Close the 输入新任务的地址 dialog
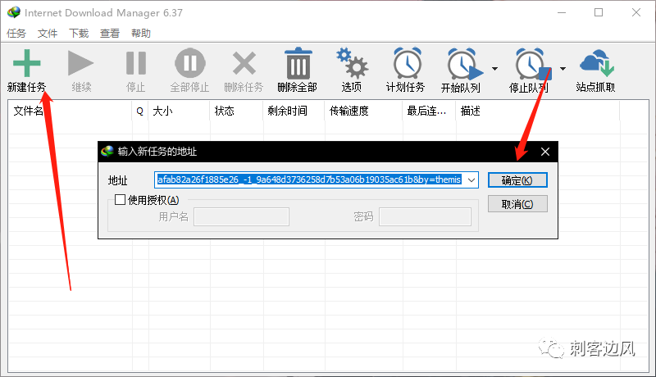 pyautogui.click(x=545, y=152)
